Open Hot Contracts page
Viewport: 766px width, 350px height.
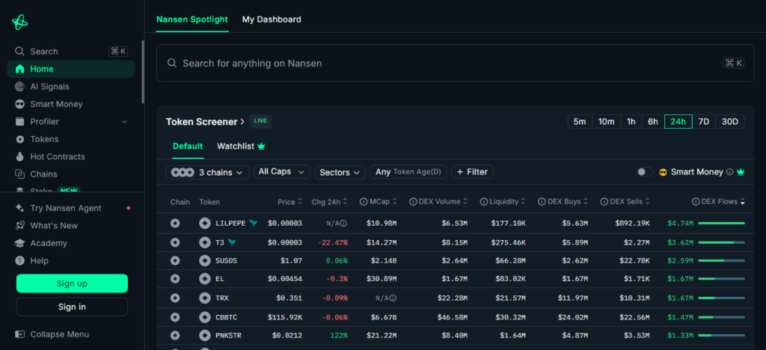pos(71,157)
